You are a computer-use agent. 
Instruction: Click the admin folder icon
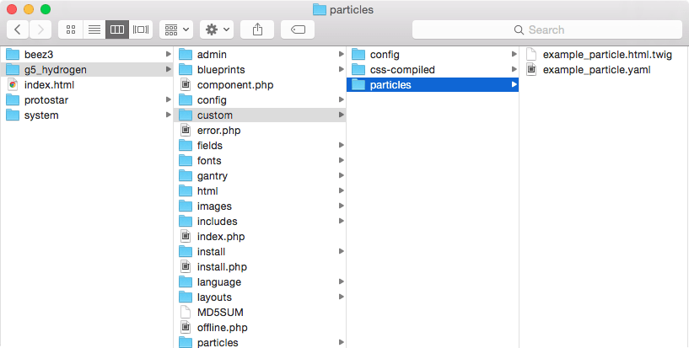186,55
